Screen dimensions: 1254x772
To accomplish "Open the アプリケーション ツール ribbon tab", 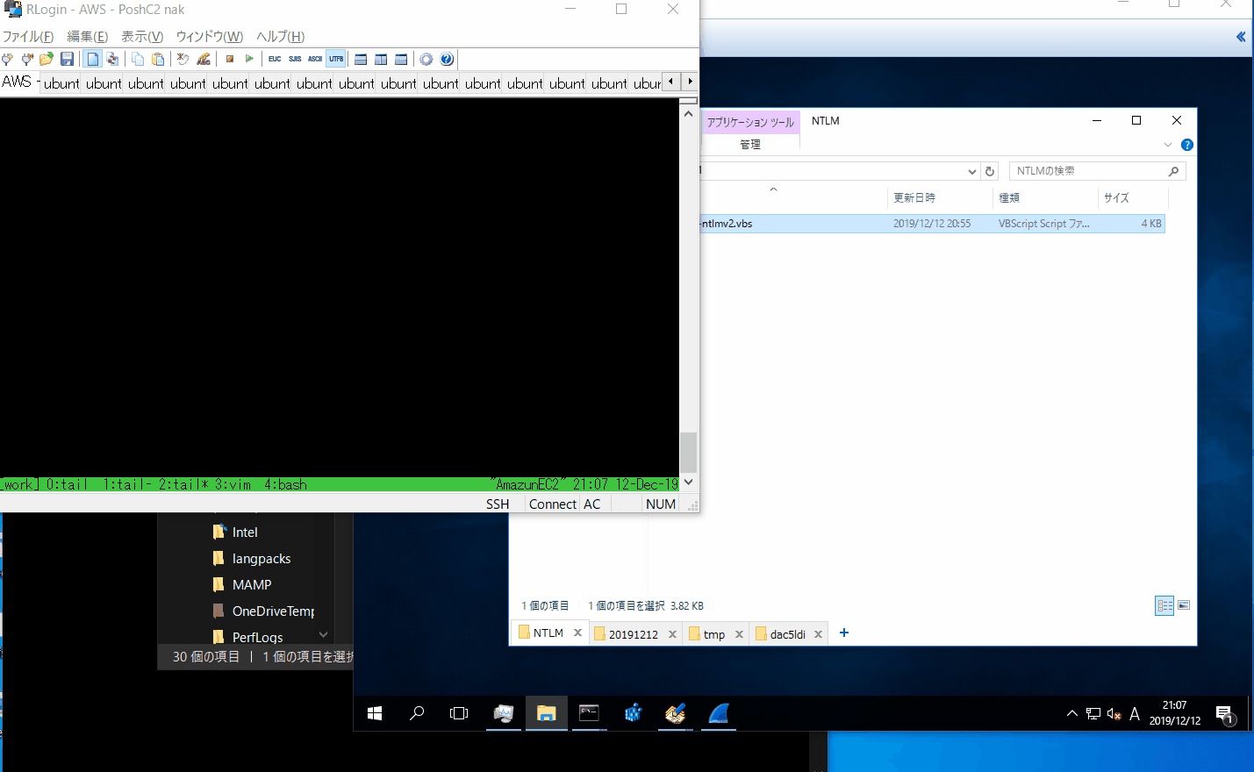I will [x=750, y=122].
